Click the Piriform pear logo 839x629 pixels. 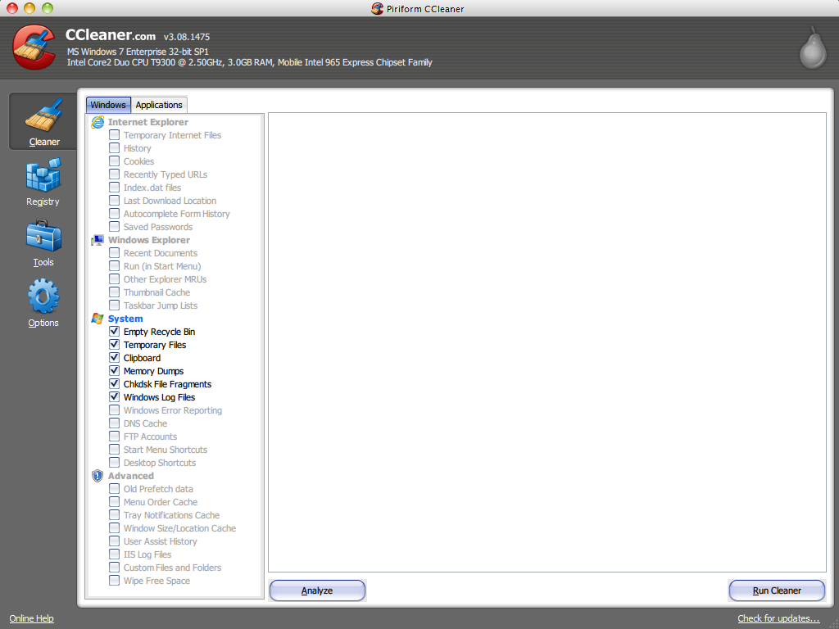pyautogui.click(x=813, y=48)
